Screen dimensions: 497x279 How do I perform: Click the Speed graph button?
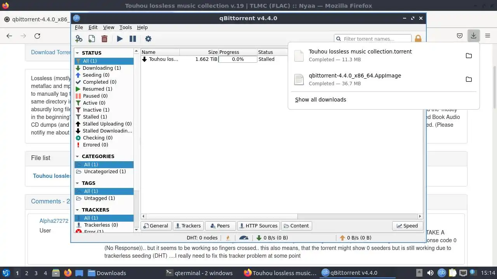[407, 226]
